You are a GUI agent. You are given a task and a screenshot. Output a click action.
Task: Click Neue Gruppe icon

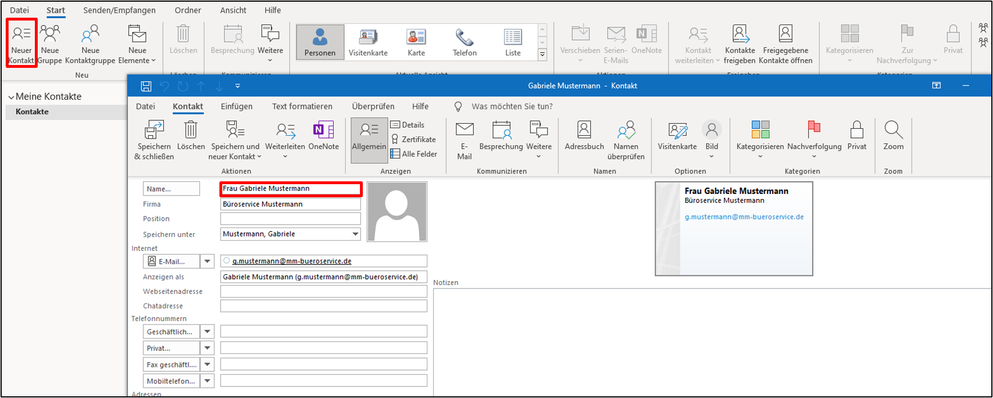(50, 34)
